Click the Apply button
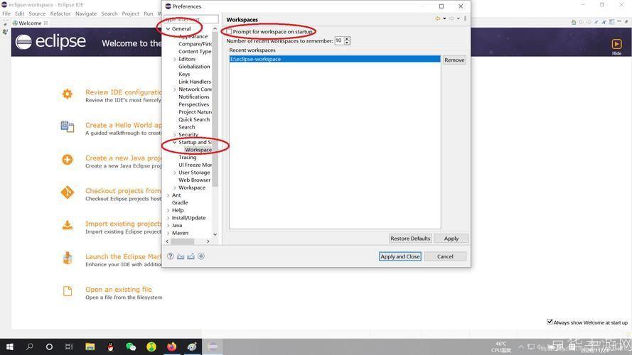 click(451, 239)
